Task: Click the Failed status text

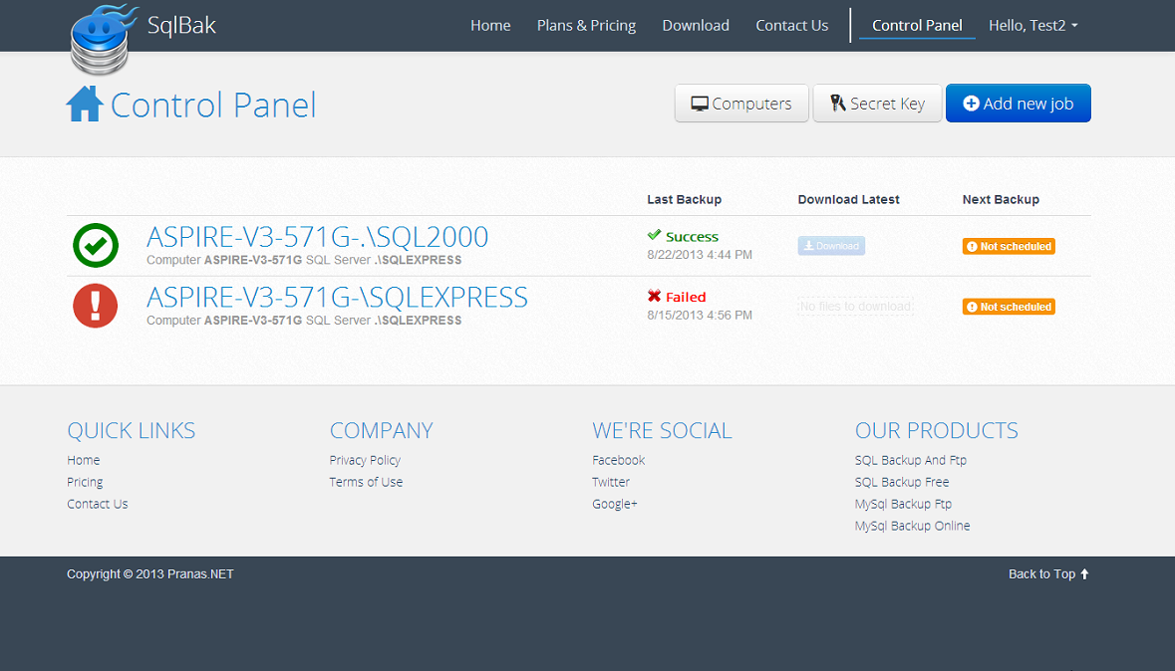Action: [x=686, y=298]
